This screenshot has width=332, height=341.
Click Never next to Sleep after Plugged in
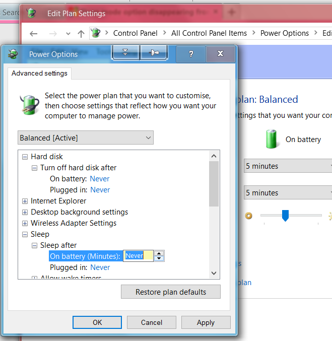tap(100, 267)
